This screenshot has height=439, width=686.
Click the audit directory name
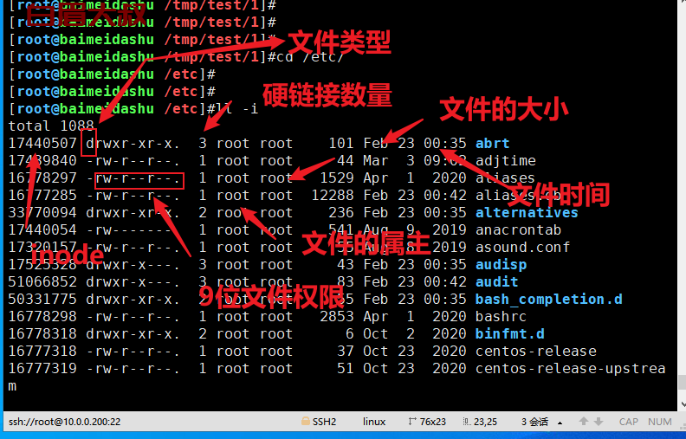497,282
